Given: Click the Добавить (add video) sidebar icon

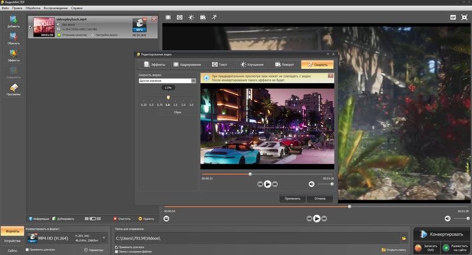Looking at the screenshot, I should click(14, 22).
